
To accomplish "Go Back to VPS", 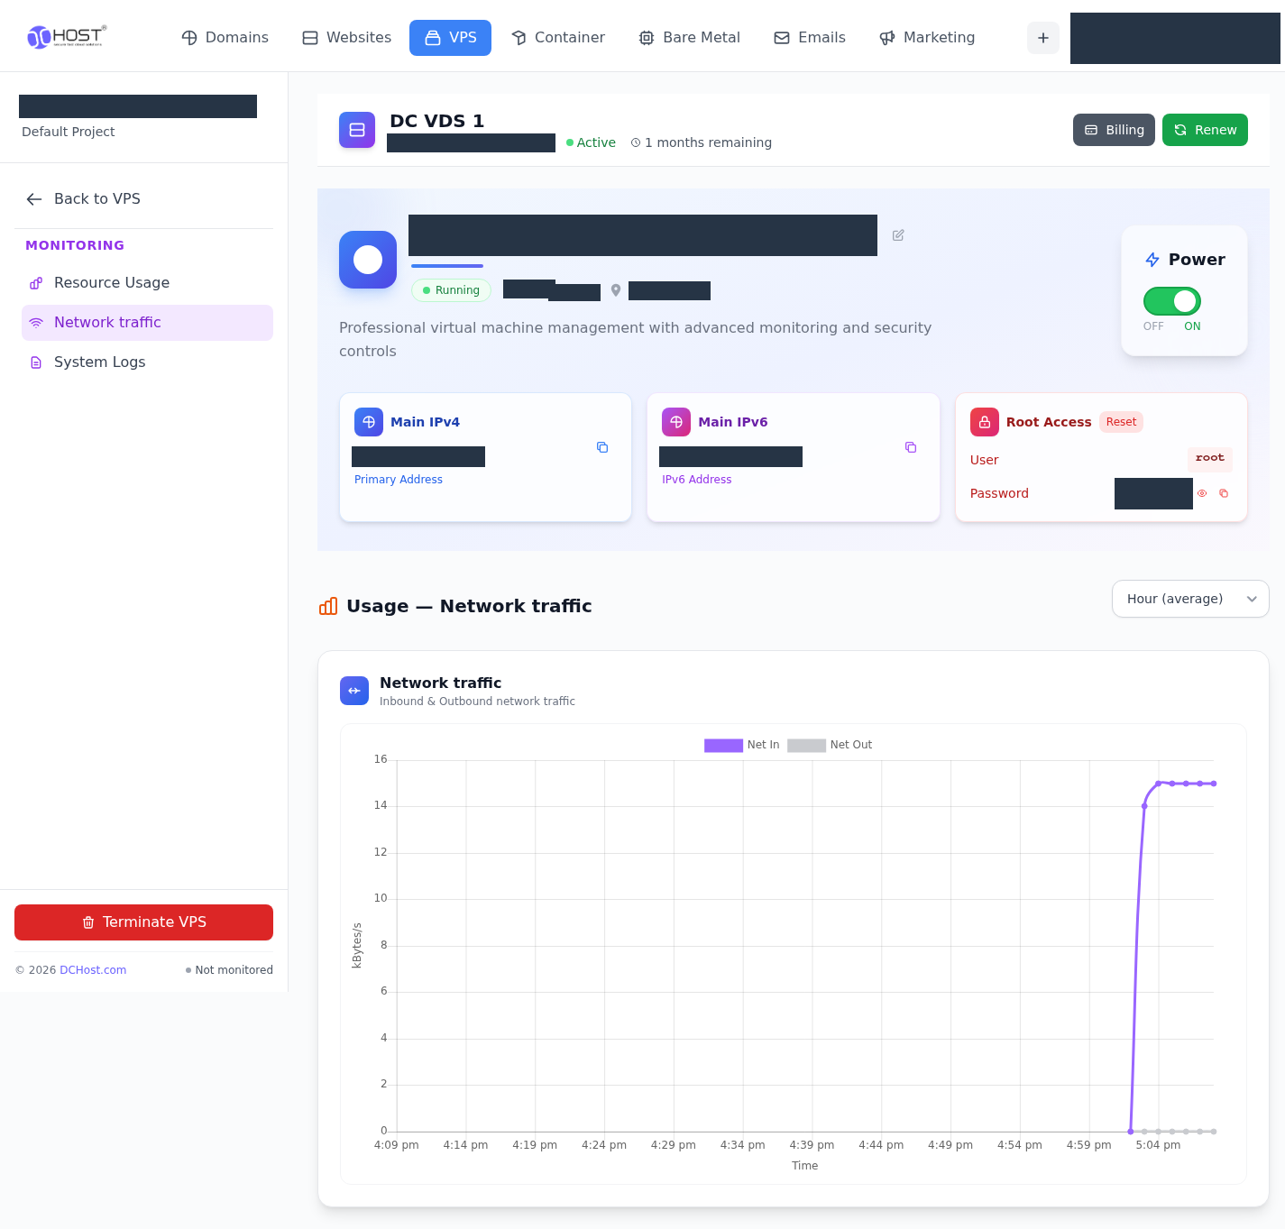I will 83,199.
